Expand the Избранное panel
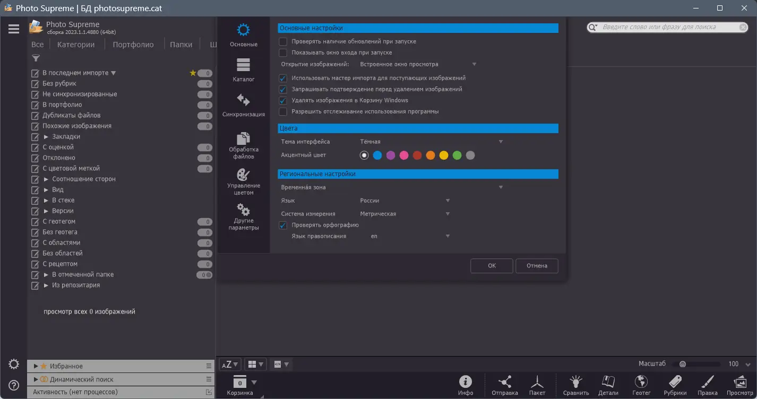 [36, 366]
